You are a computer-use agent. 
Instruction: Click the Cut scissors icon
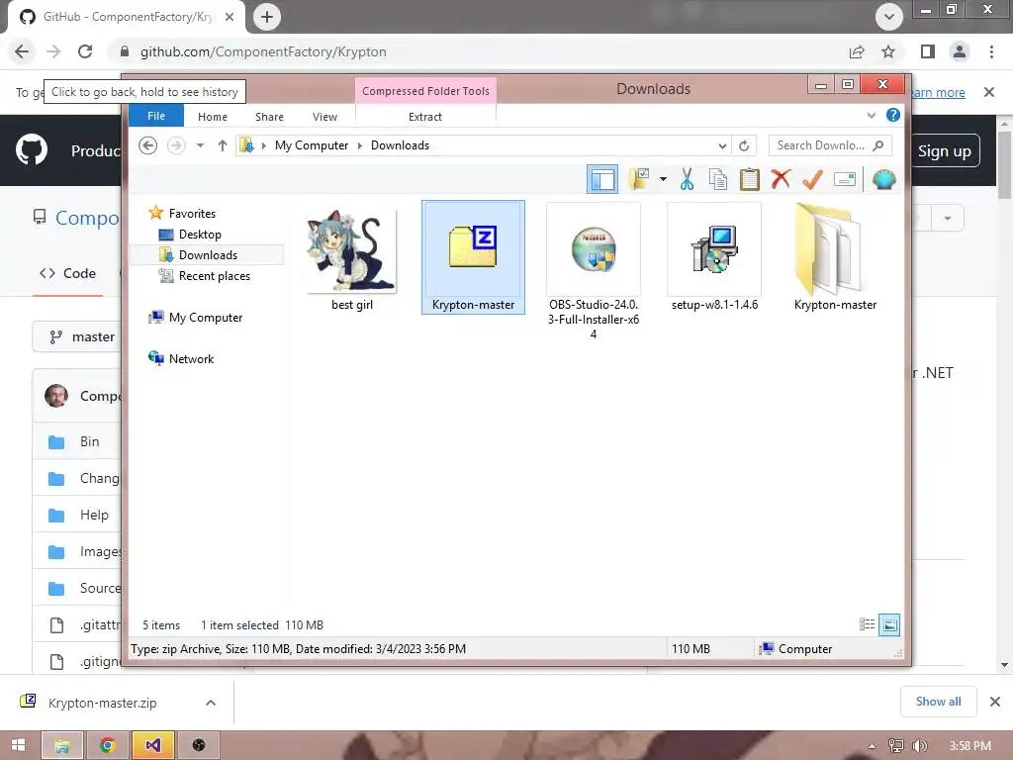coord(687,179)
